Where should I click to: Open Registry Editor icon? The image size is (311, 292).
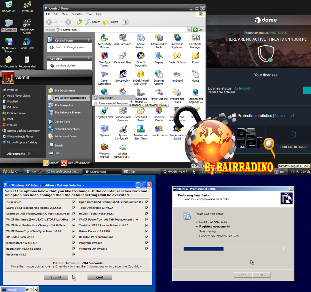[104, 113]
